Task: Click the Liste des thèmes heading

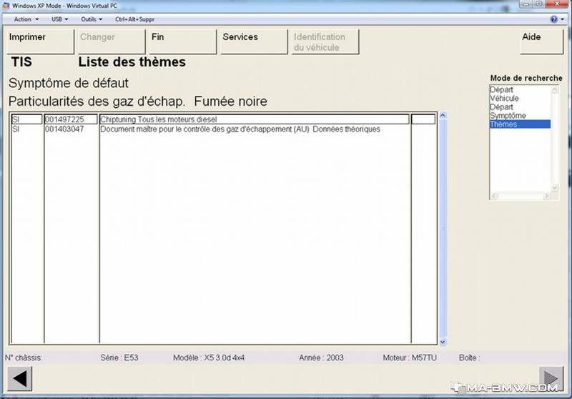Action: point(132,62)
